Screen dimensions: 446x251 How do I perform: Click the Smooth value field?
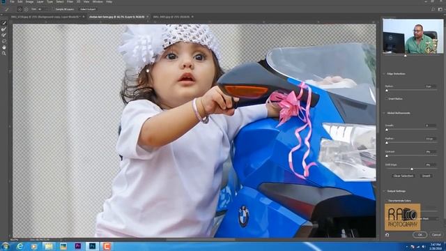coord(430,125)
